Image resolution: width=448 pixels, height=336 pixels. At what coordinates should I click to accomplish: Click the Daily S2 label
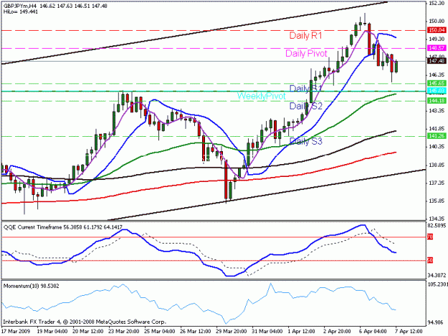click(305, 106)
